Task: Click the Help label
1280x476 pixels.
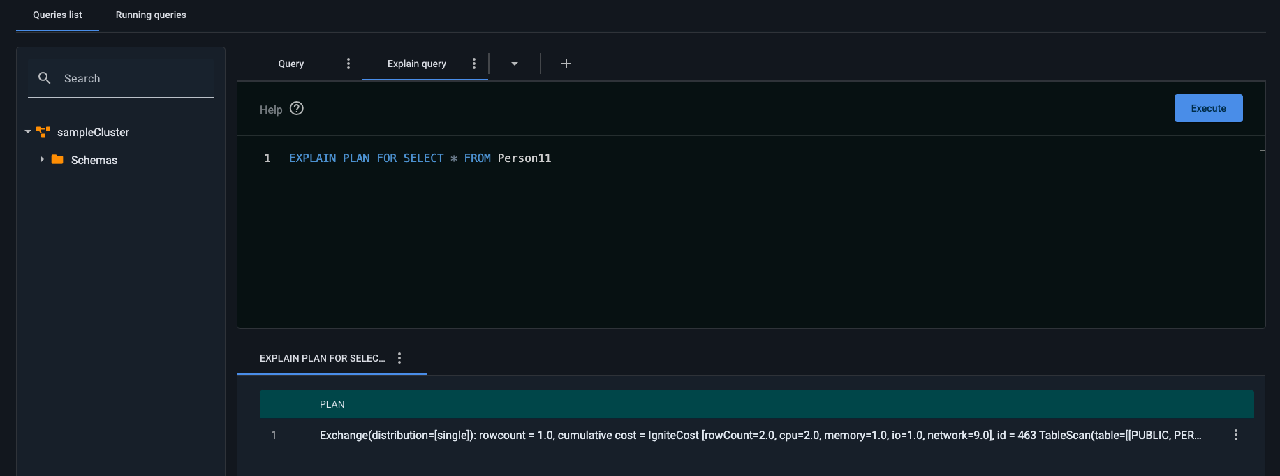Action: tap(271, 110)
